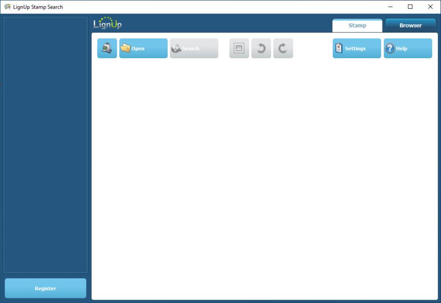Minimize the LignUp window
The height and width of the screenshot is (303, 441).
[x=390, y=7]
